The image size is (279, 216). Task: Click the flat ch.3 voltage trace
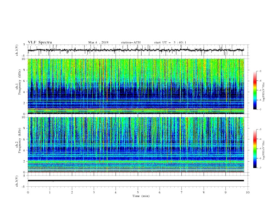tap(136, 181)
